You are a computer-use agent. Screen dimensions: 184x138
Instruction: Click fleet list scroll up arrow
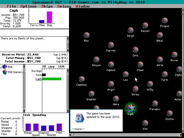[68, 38]
